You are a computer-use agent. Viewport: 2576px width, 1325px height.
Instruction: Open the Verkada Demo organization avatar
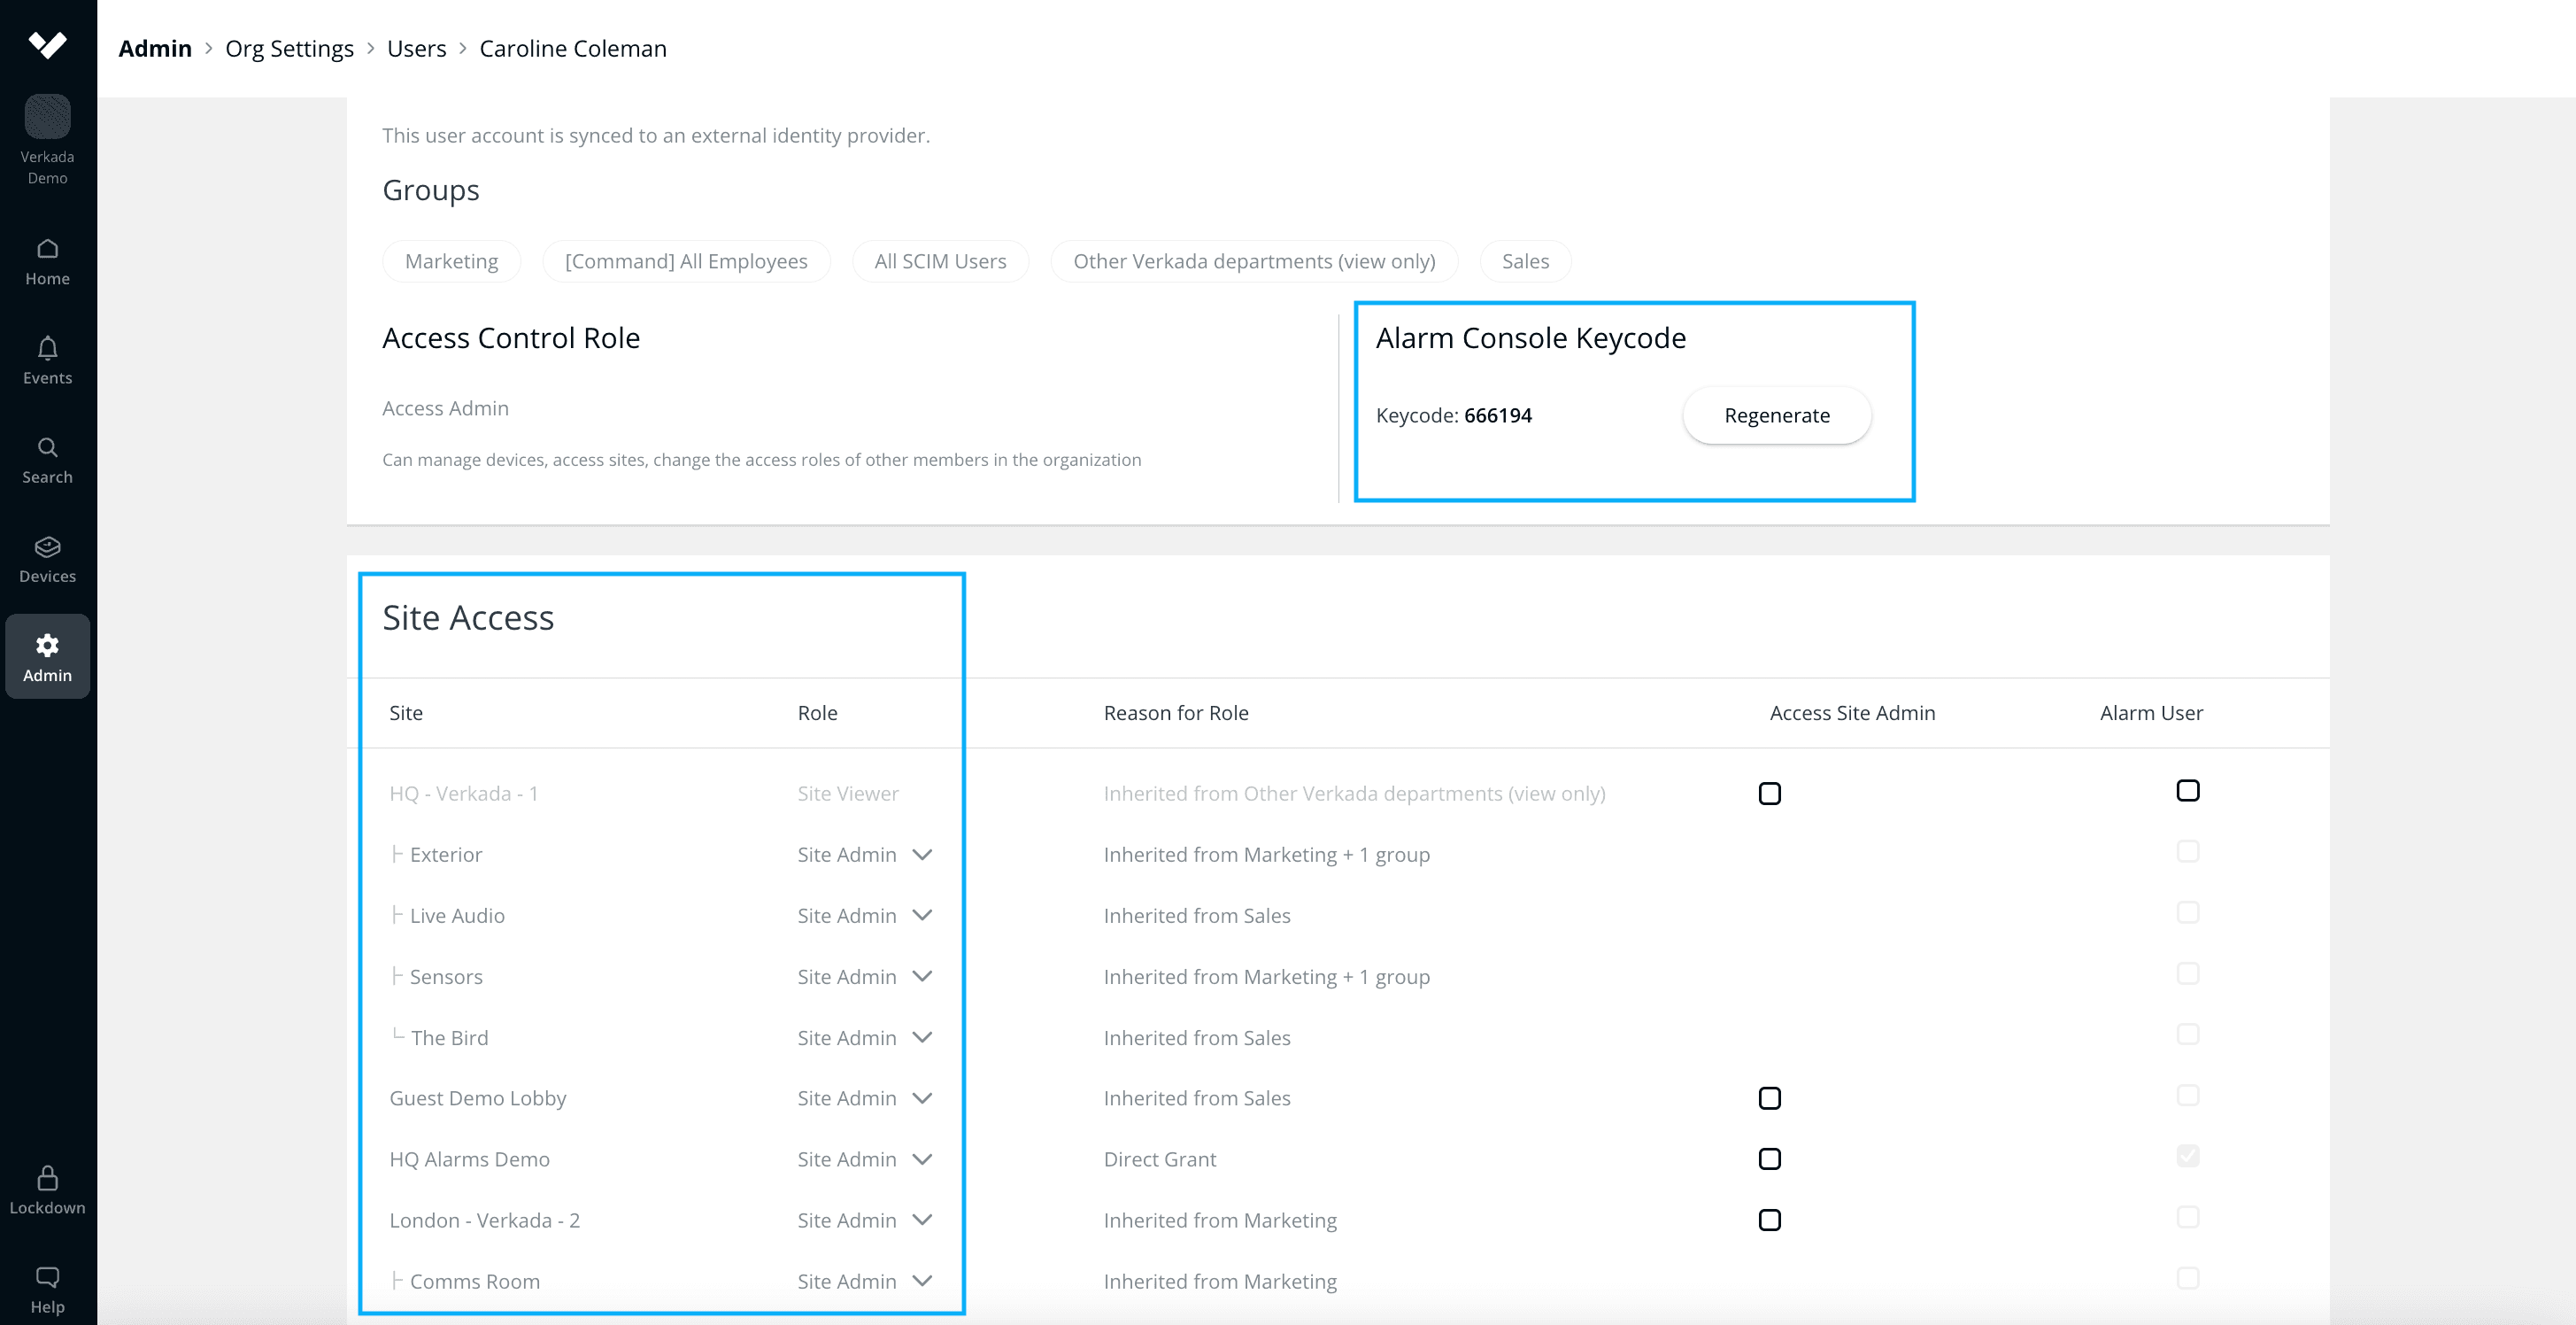(x=47, y=117)
